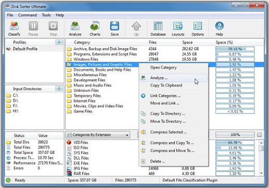Screen dimensions: 269x188
Task: Open the Categorize By Extension dropdown
Action: (x=98, y=135)
